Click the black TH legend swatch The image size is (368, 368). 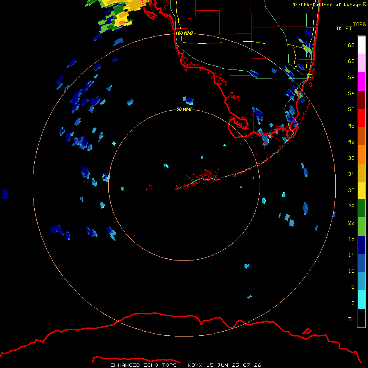(361, 318)
